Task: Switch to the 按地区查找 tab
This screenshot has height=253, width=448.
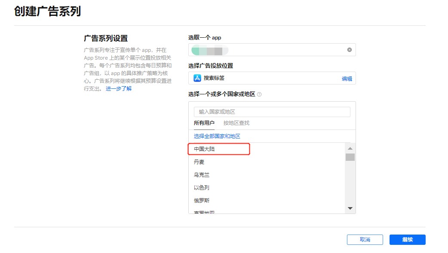Action: [236, 123]
